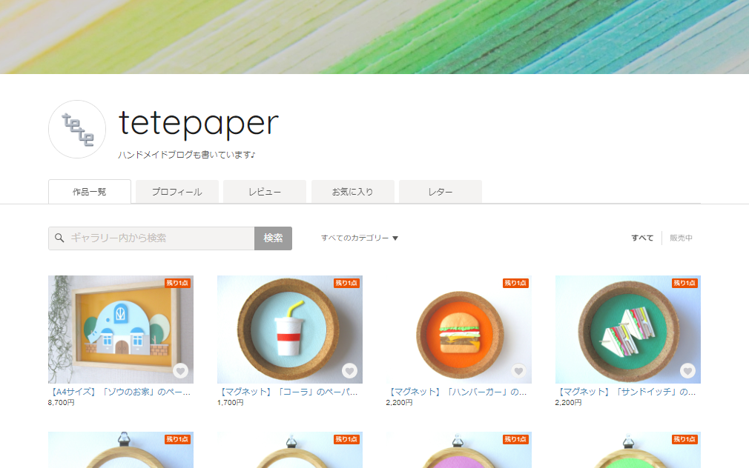This screenshot has height=468, width=749.
Task: Focus the ギャラリー内から検索 input field
Action: (151, 238)
